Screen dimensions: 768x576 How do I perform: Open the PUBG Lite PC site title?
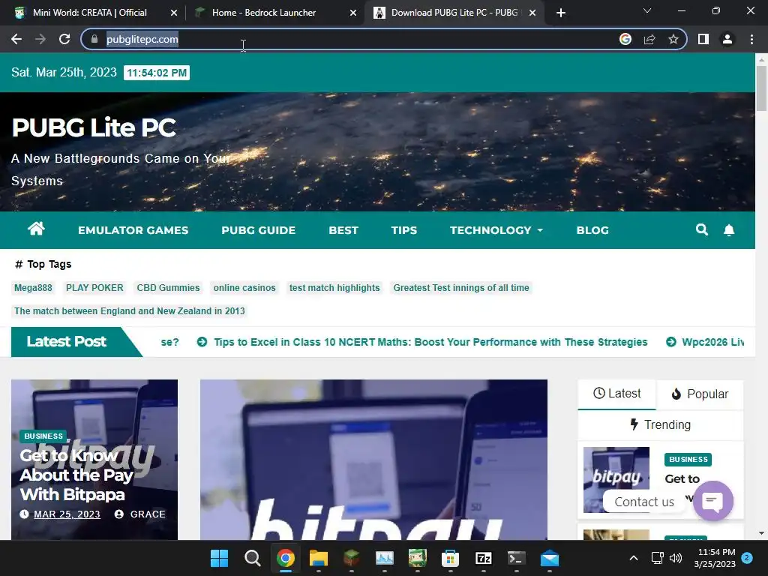coord(94,127)
